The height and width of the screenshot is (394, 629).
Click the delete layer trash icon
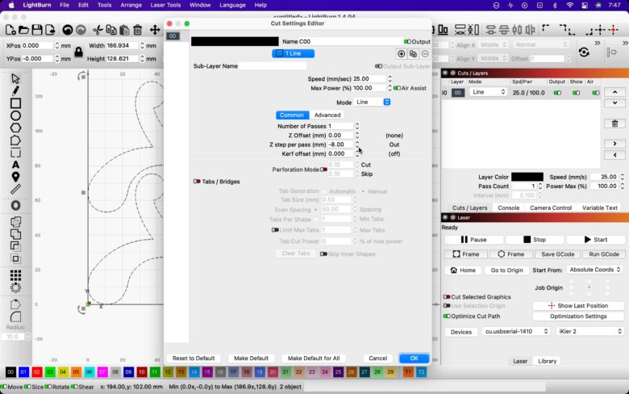click(614, 124)
